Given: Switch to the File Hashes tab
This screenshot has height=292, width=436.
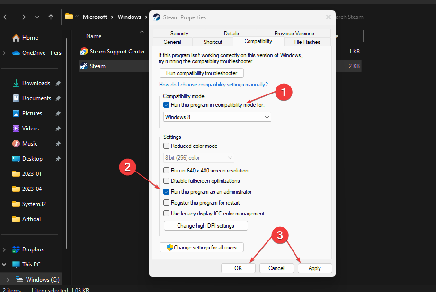Looking at the screenshot, I should [307, 42].
